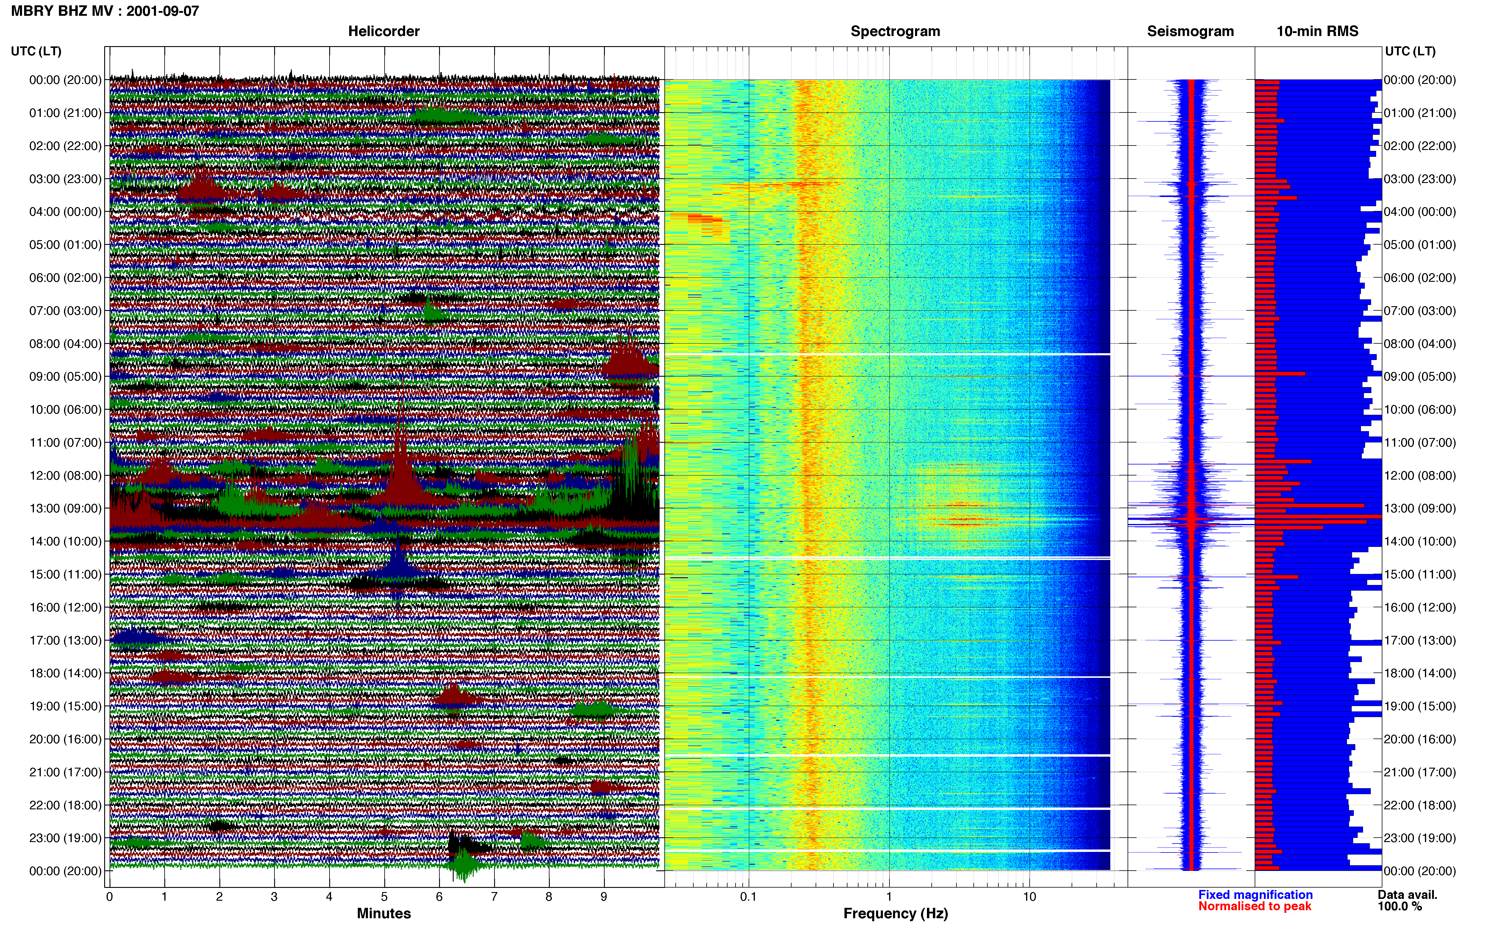Image resolution: width=1494 pixels, height=934 pixels.
Task: Click the 'Frequency (Hz)' axis label
Action: (x=895, y=913)
